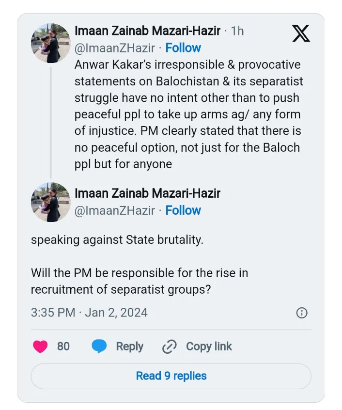Follow the author from the second tweet
This screenshot has width=342, height=410.
click(183, 210)
